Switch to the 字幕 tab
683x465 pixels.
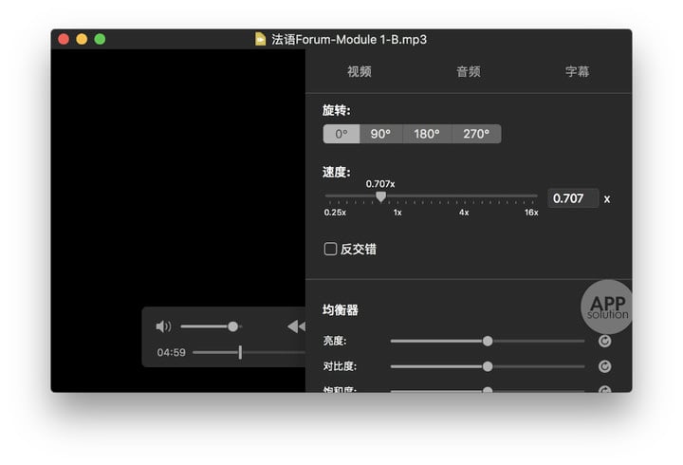tap(577, 71)
